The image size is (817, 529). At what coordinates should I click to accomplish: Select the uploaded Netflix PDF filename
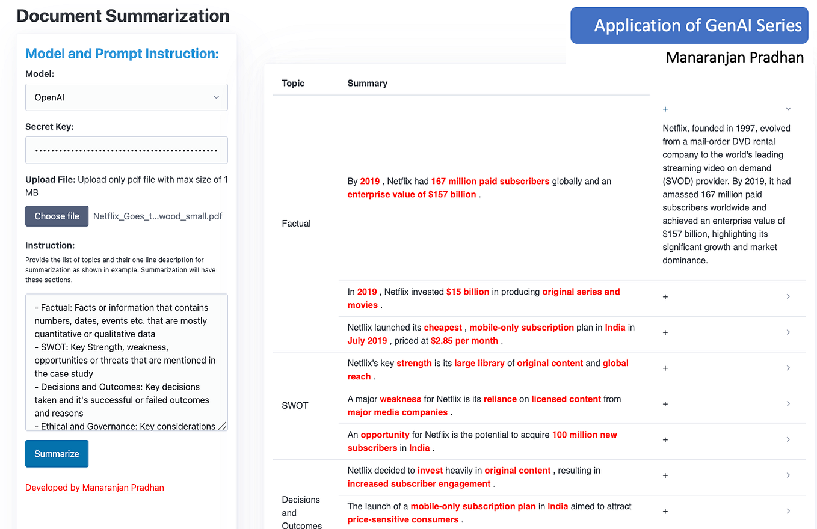coord(158,216)
